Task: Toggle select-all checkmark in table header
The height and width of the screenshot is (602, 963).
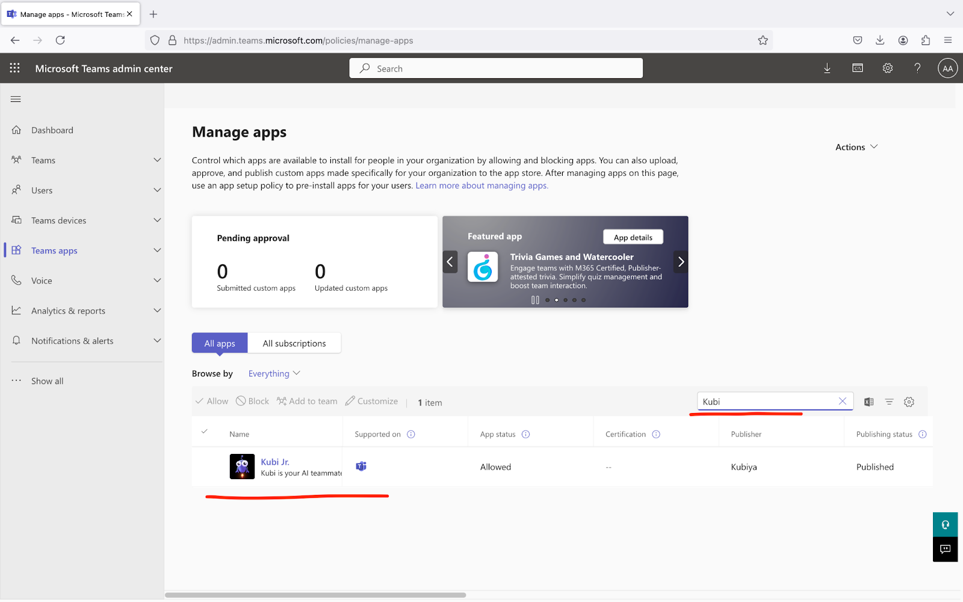Action: point(205,432)
